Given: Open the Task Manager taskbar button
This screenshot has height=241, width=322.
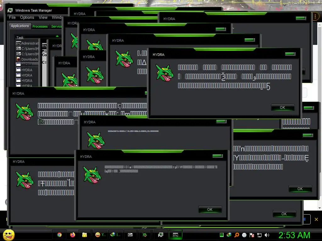Looking at the screenshot, I should [161, 235].
